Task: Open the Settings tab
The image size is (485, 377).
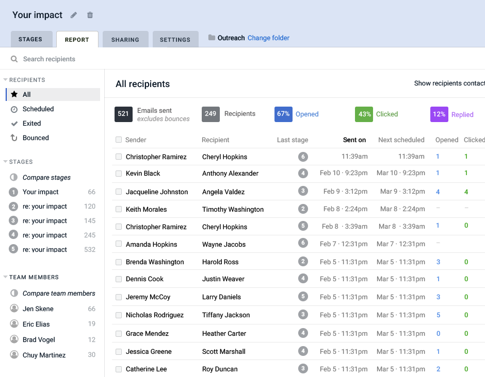Action: click(175, 40)
